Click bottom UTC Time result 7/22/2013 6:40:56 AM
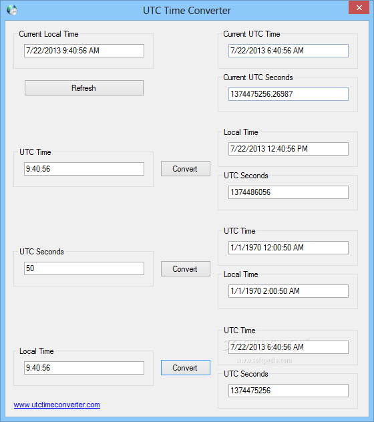This screenshot has width=374, height=422. (x=289, y=347)
